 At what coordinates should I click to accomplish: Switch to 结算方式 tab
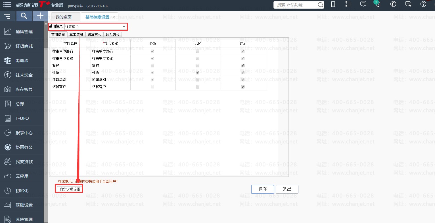pyautogui.click(x=95, y=35)
